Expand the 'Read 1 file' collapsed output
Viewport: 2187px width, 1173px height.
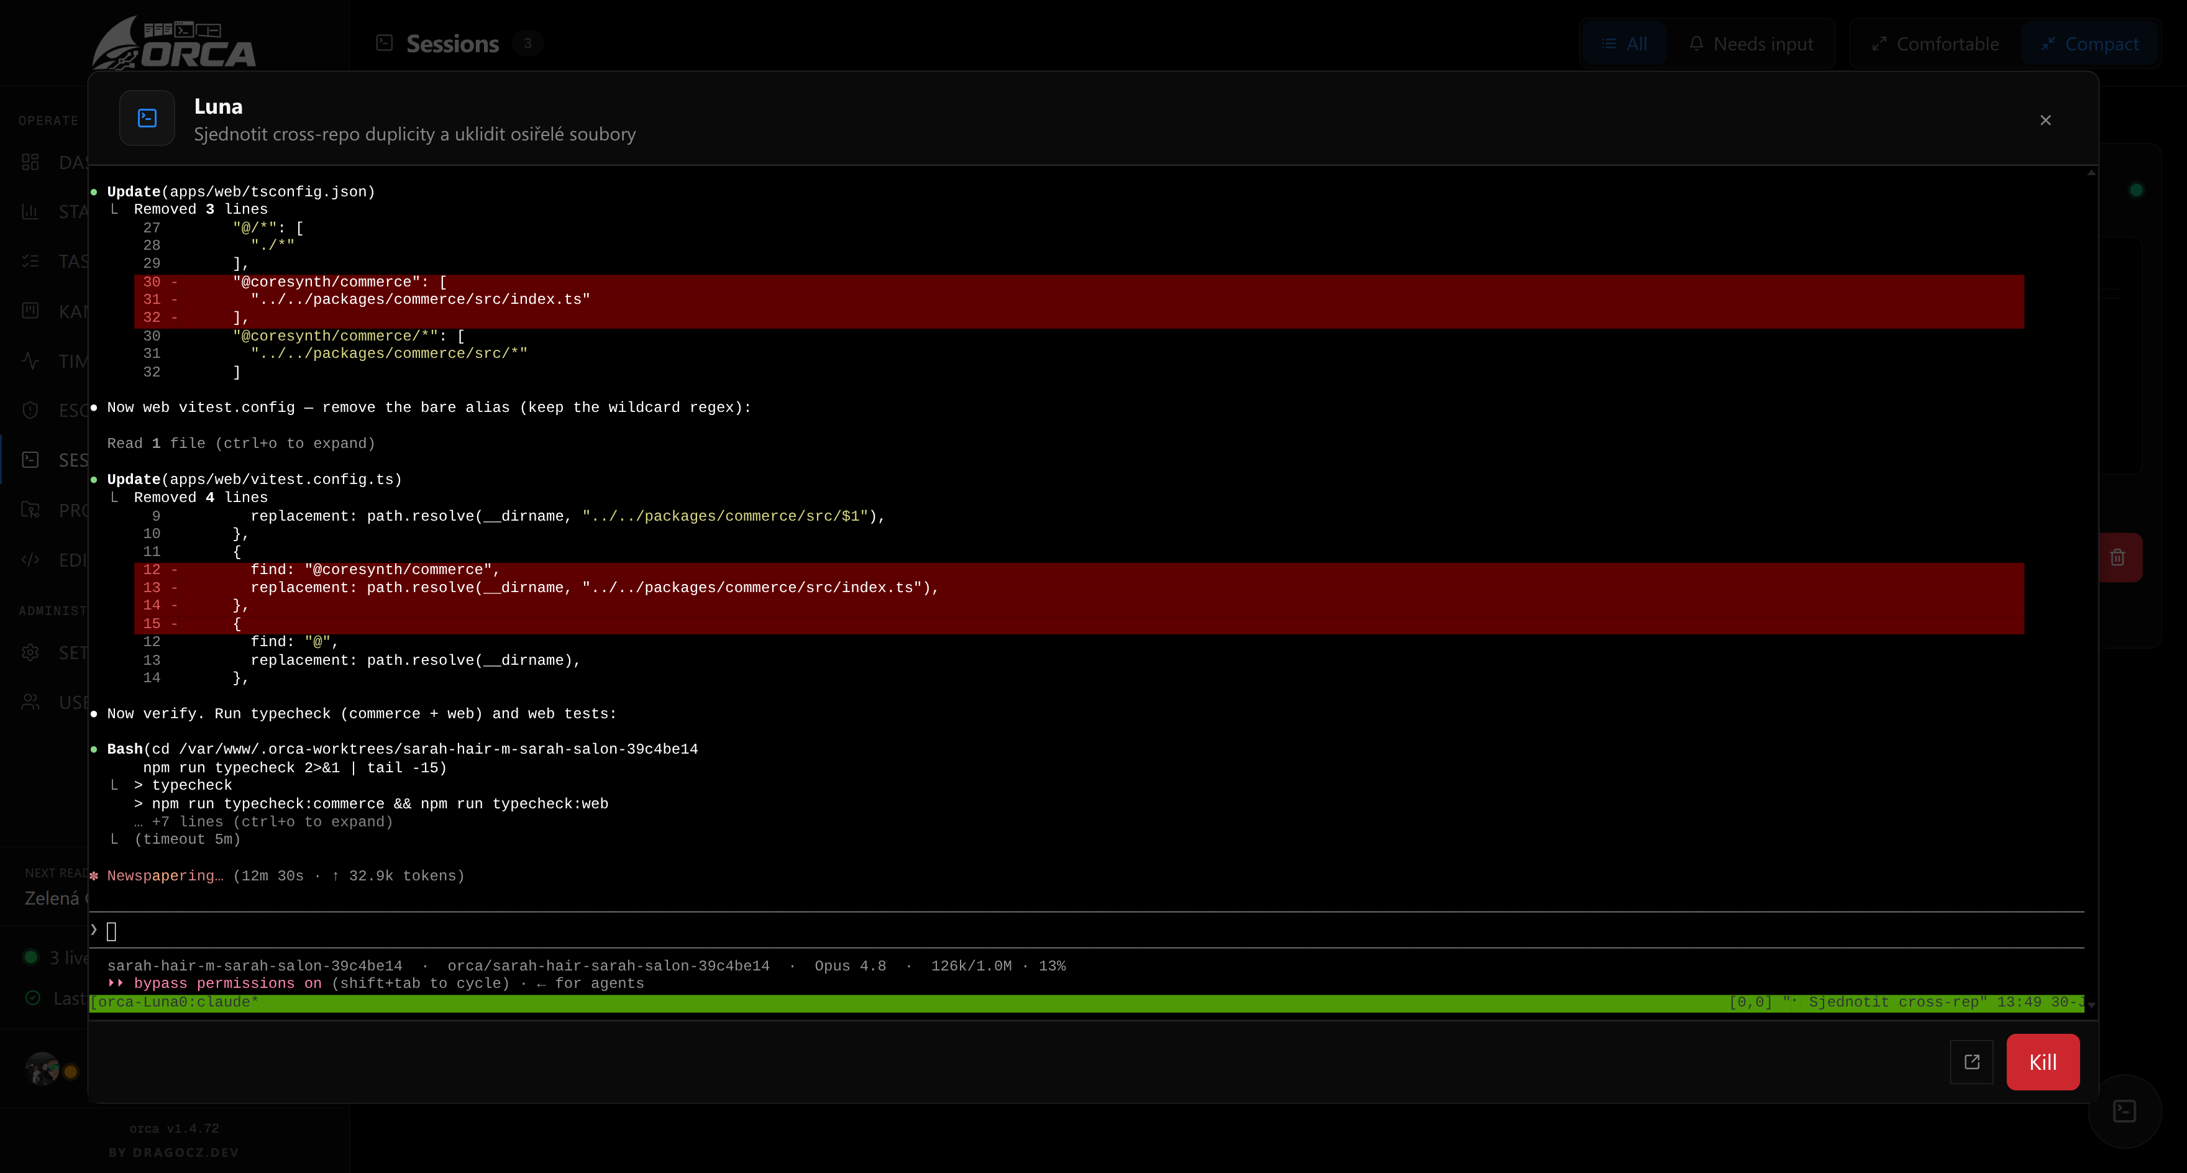tap(241, 443)
